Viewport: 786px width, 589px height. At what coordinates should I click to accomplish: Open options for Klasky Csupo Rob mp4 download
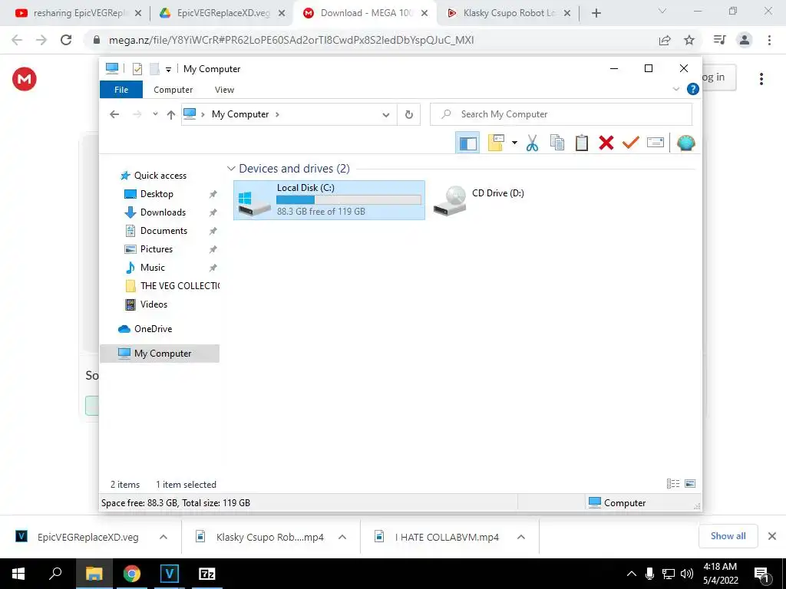342,537
